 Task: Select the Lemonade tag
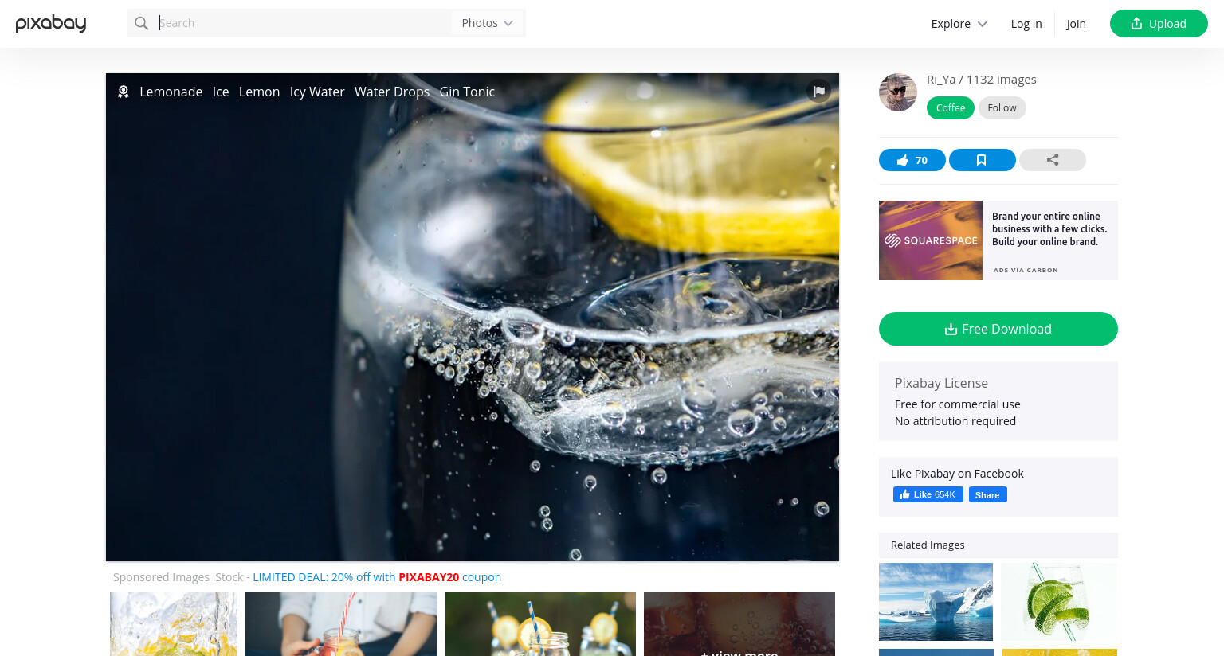171,92
